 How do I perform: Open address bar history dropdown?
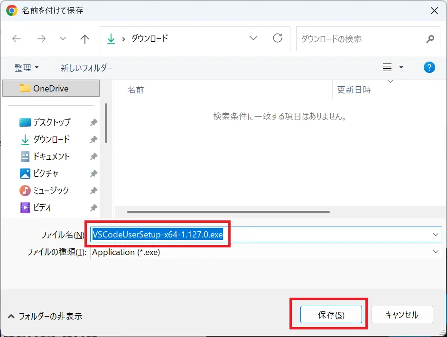253,38
